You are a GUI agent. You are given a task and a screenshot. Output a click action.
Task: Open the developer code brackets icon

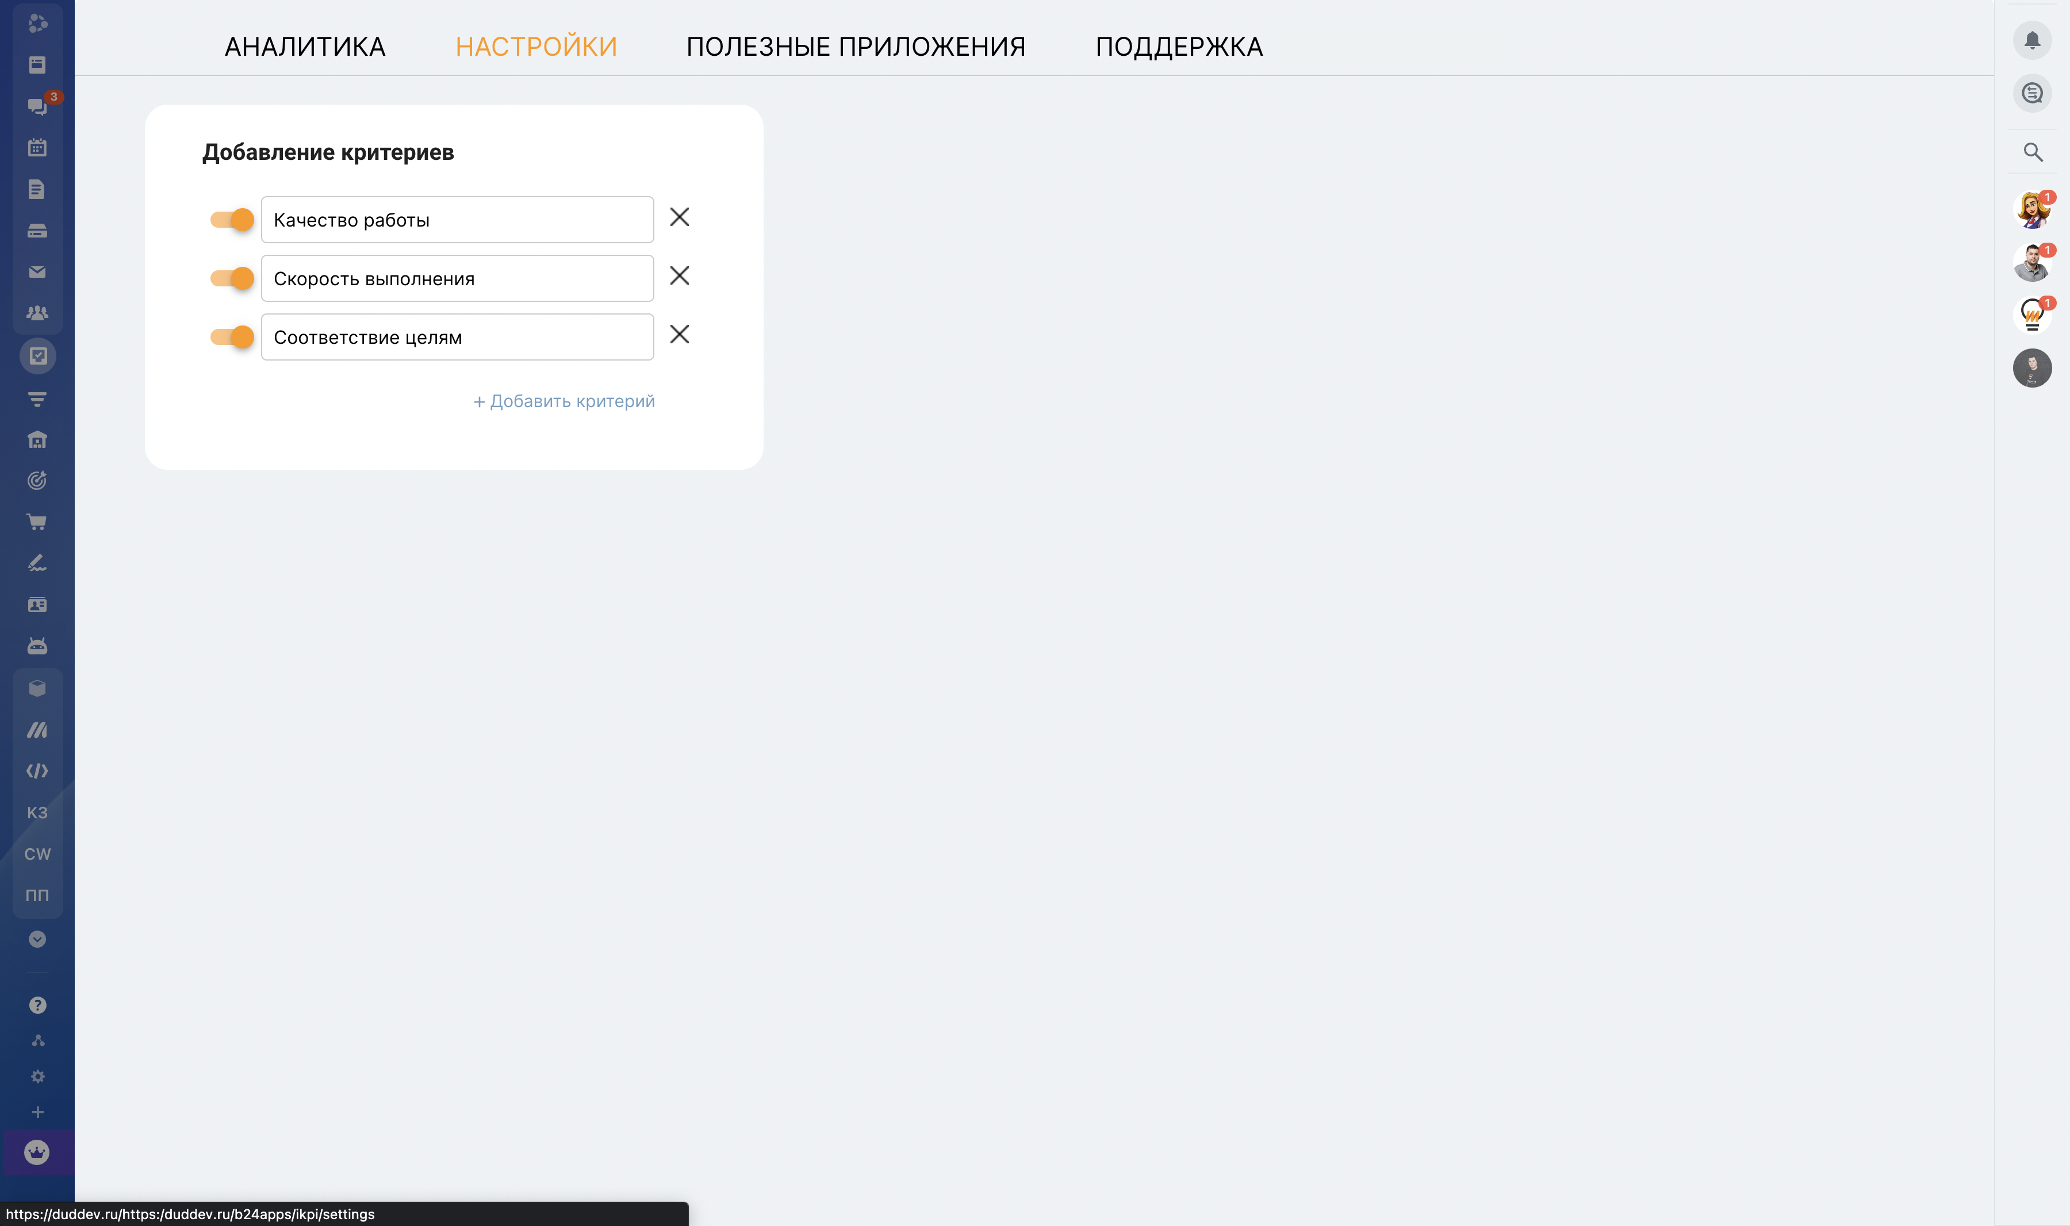tap(37, 771)
